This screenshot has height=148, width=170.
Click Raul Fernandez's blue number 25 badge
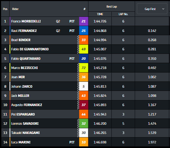point(84,31)
